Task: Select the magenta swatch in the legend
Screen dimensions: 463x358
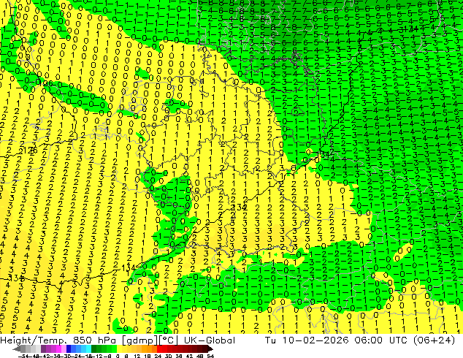Action: click(x=58, y=349)
